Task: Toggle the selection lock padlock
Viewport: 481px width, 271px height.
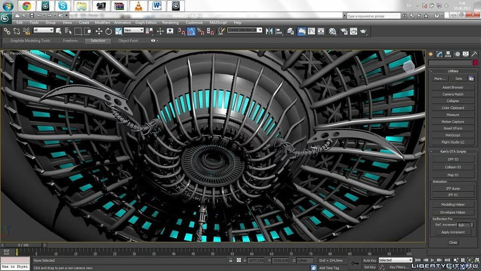Action: [x=230, y=260]
